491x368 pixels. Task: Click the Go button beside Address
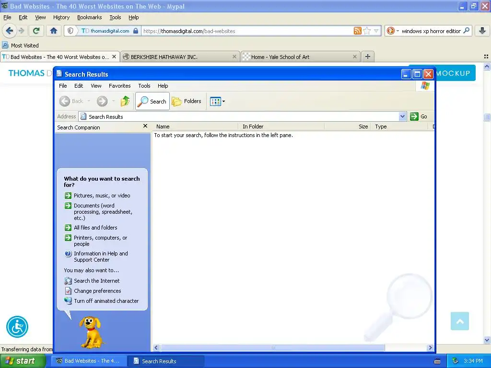tap(419, 116)
